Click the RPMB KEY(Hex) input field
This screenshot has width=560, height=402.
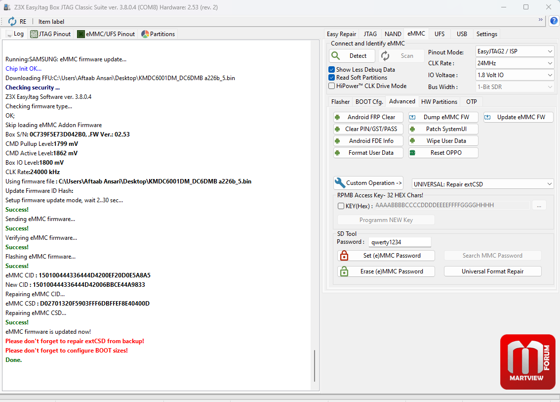(x=451, y=205)
